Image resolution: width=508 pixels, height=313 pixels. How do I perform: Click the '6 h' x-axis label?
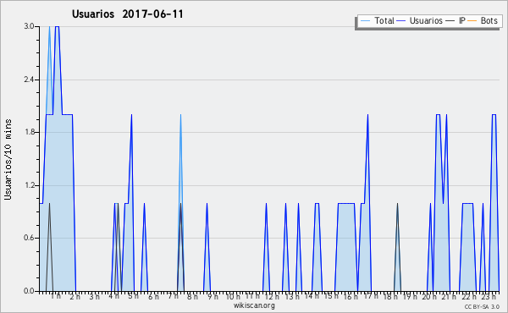click(x=153, y=296)
